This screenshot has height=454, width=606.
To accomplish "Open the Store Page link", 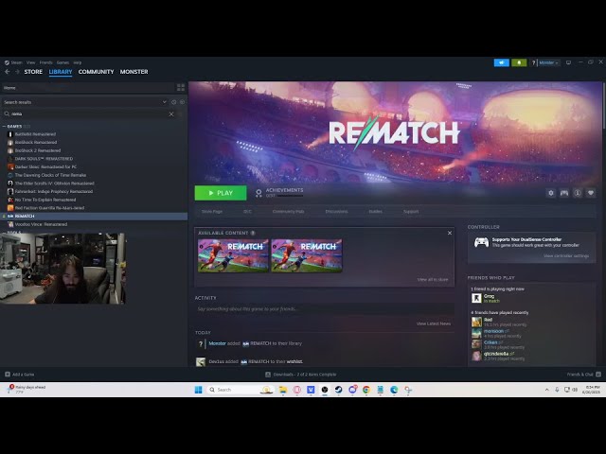I will click(x=212, y=212).
